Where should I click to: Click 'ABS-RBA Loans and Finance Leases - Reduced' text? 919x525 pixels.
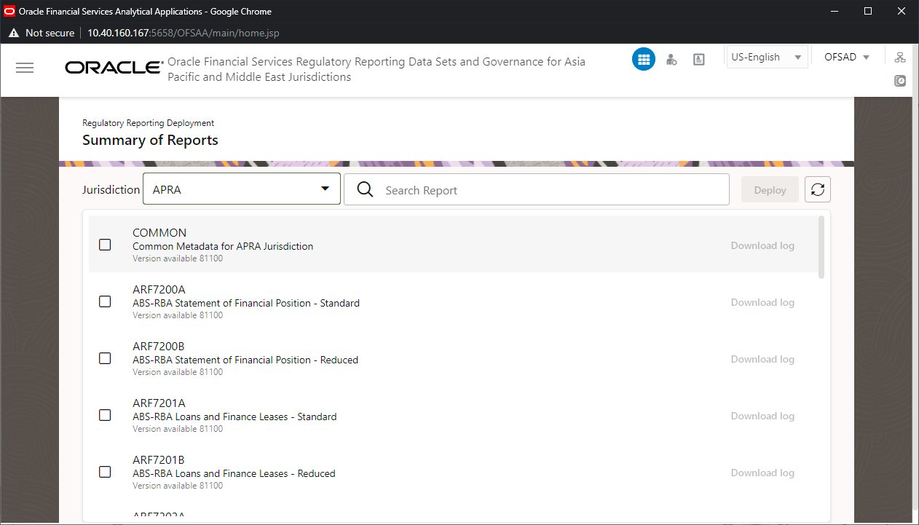click(x=234, y=473)
